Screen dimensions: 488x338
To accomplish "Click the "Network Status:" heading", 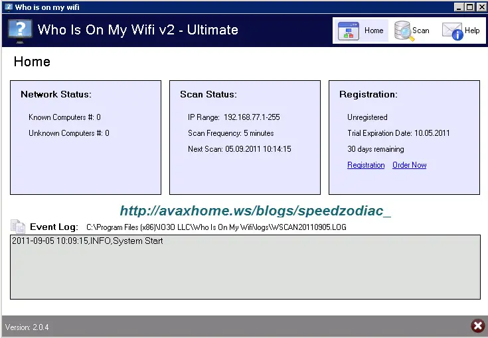I will 56,94.
